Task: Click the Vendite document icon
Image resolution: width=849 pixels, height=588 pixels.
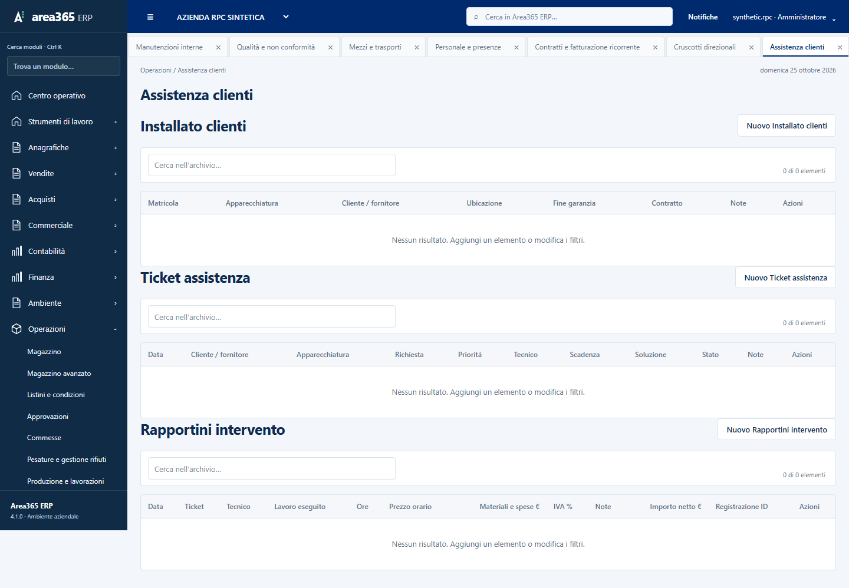Action: tap(17, 173)
